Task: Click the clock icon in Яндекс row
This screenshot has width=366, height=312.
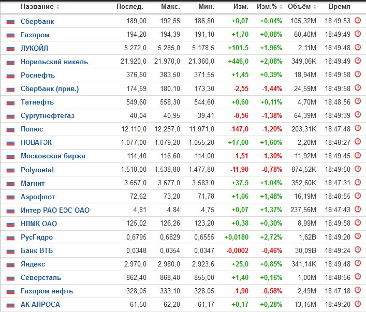Action: click(358, 263)
